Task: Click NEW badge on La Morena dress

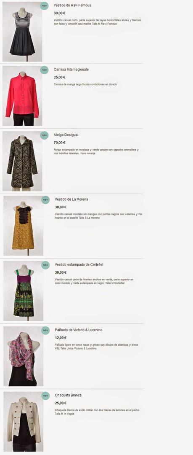Action: tap(45, 199)
